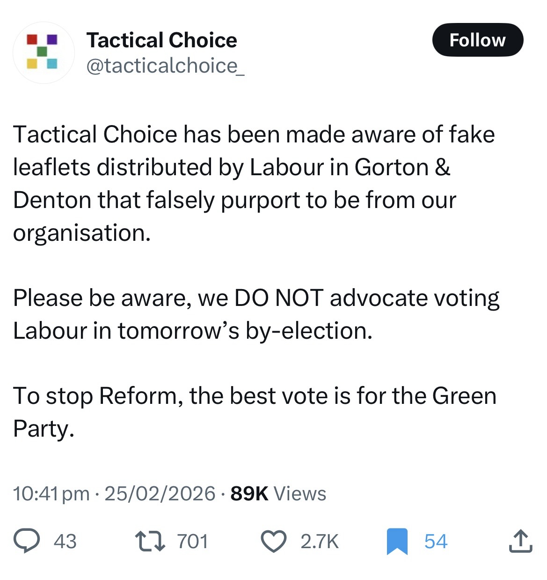Click the 54 bookmarks count
The width and height of the screenshot is (547, 580).
click(436, 542)
